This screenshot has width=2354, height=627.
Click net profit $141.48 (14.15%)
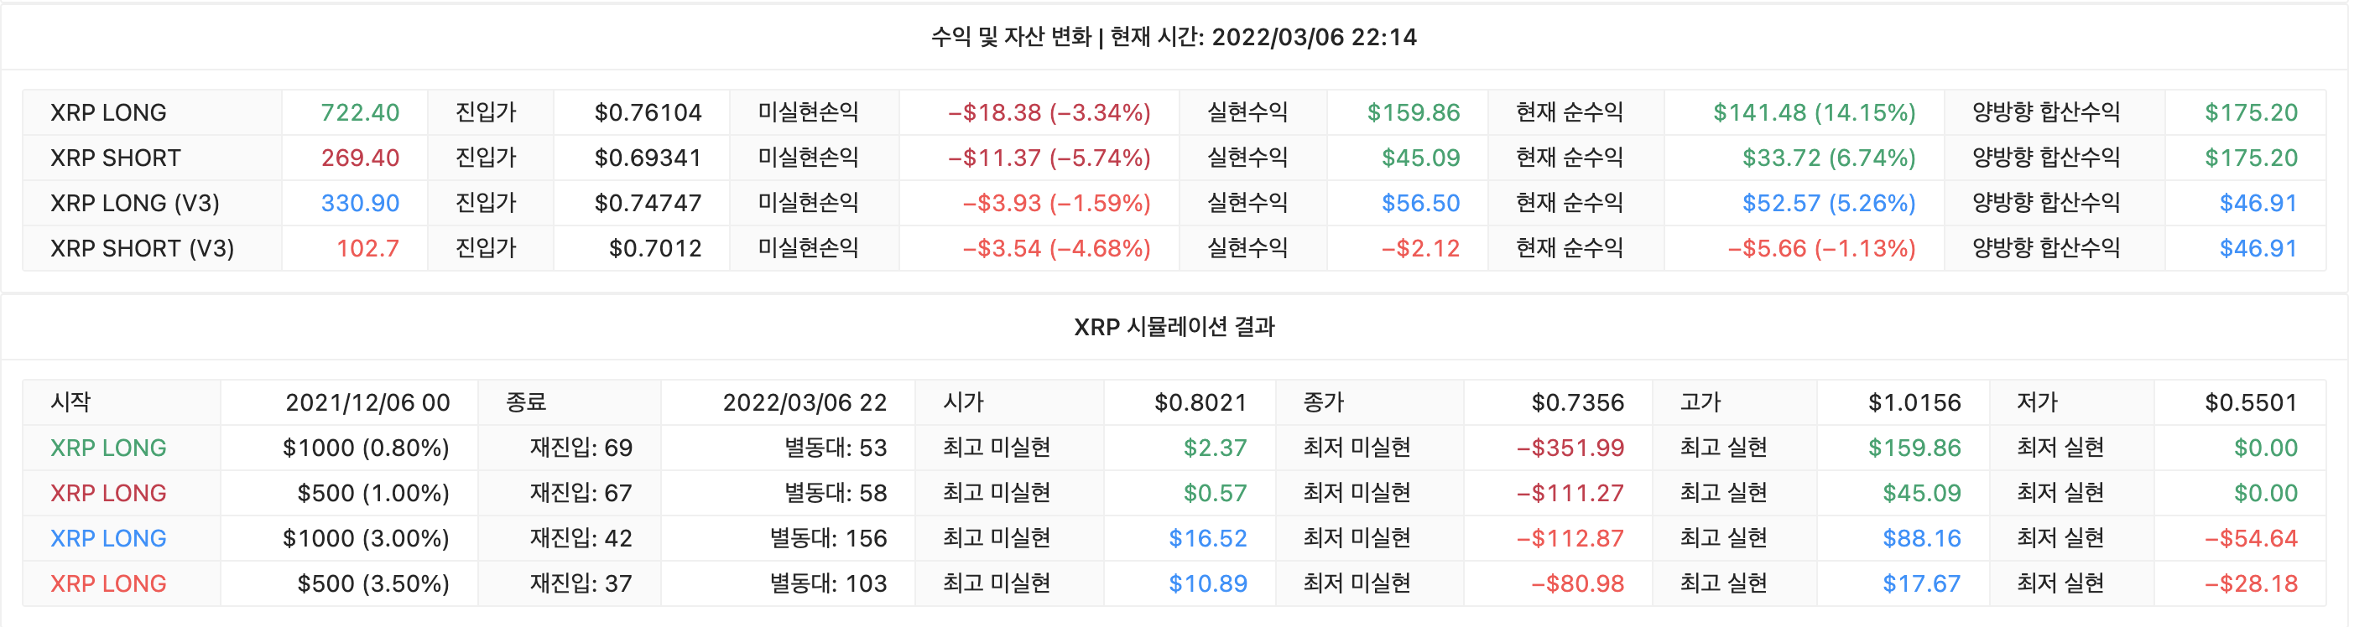[1814, 112]
